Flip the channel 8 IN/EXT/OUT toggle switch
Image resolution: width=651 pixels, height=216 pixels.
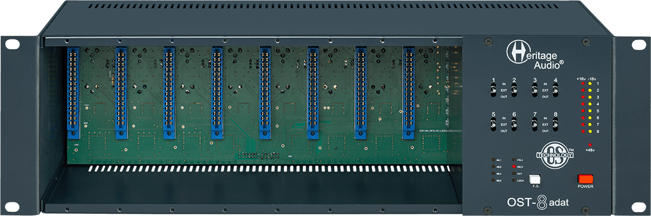(x=555, y=125)
